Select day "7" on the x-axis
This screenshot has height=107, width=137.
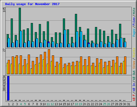click(33, 104)
